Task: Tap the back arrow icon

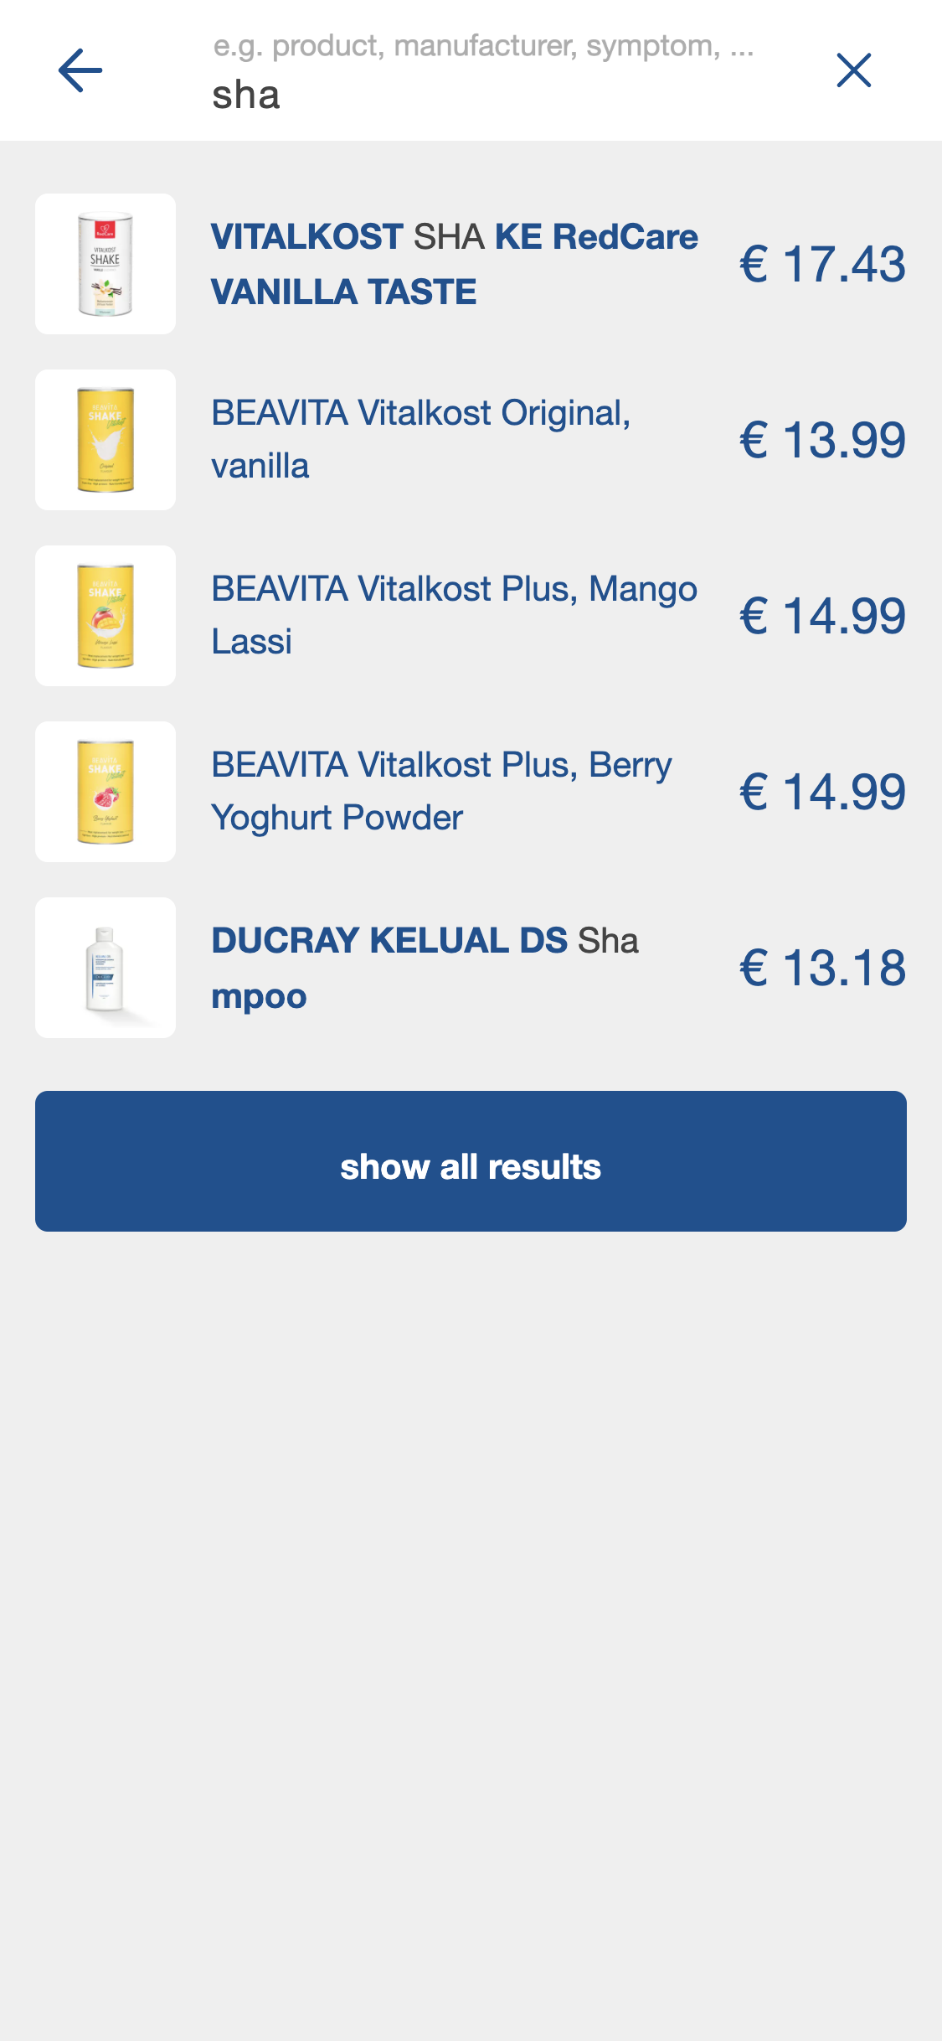Action: click(x=80, y=70)
